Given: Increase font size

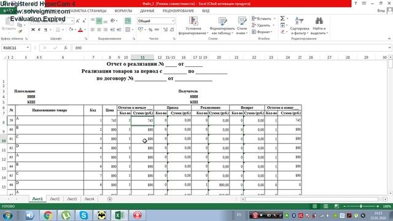Looking at the screenshot, I should (78, 21).
